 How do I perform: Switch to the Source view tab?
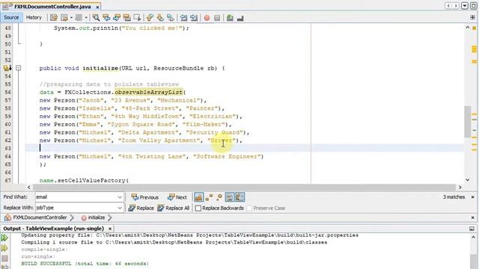pyautogui.click(x=11, y=17)
